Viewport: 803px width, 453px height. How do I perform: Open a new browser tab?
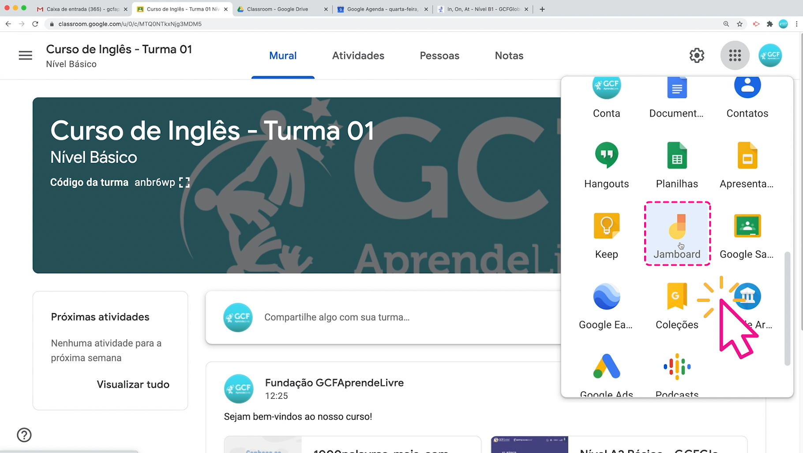pos(542,9)
